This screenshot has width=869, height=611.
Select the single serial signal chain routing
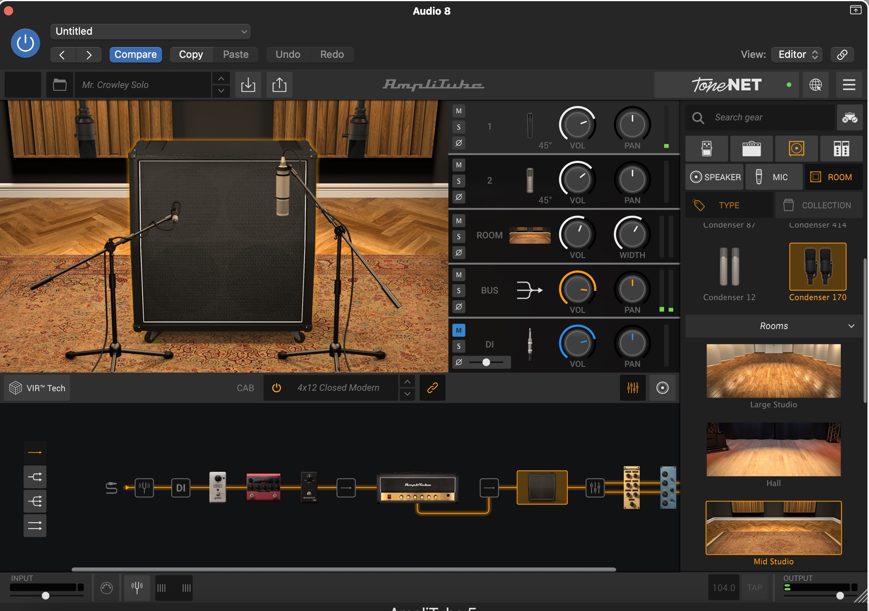coord(35,452)
